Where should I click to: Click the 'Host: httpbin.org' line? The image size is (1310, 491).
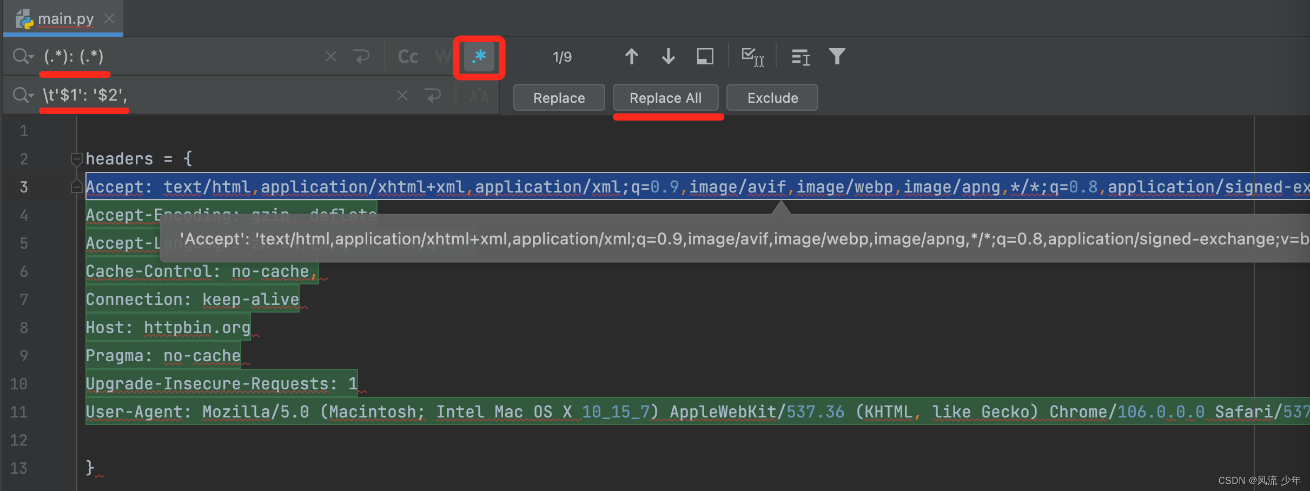tap(168, 328)
